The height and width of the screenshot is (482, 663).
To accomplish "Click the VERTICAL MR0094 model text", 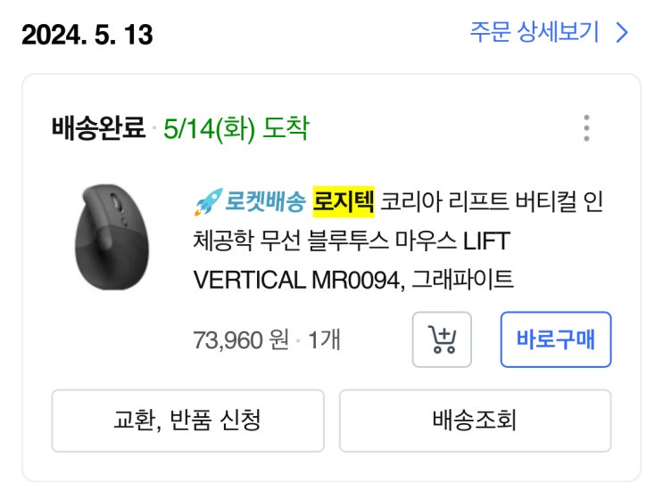I will 299,280.
